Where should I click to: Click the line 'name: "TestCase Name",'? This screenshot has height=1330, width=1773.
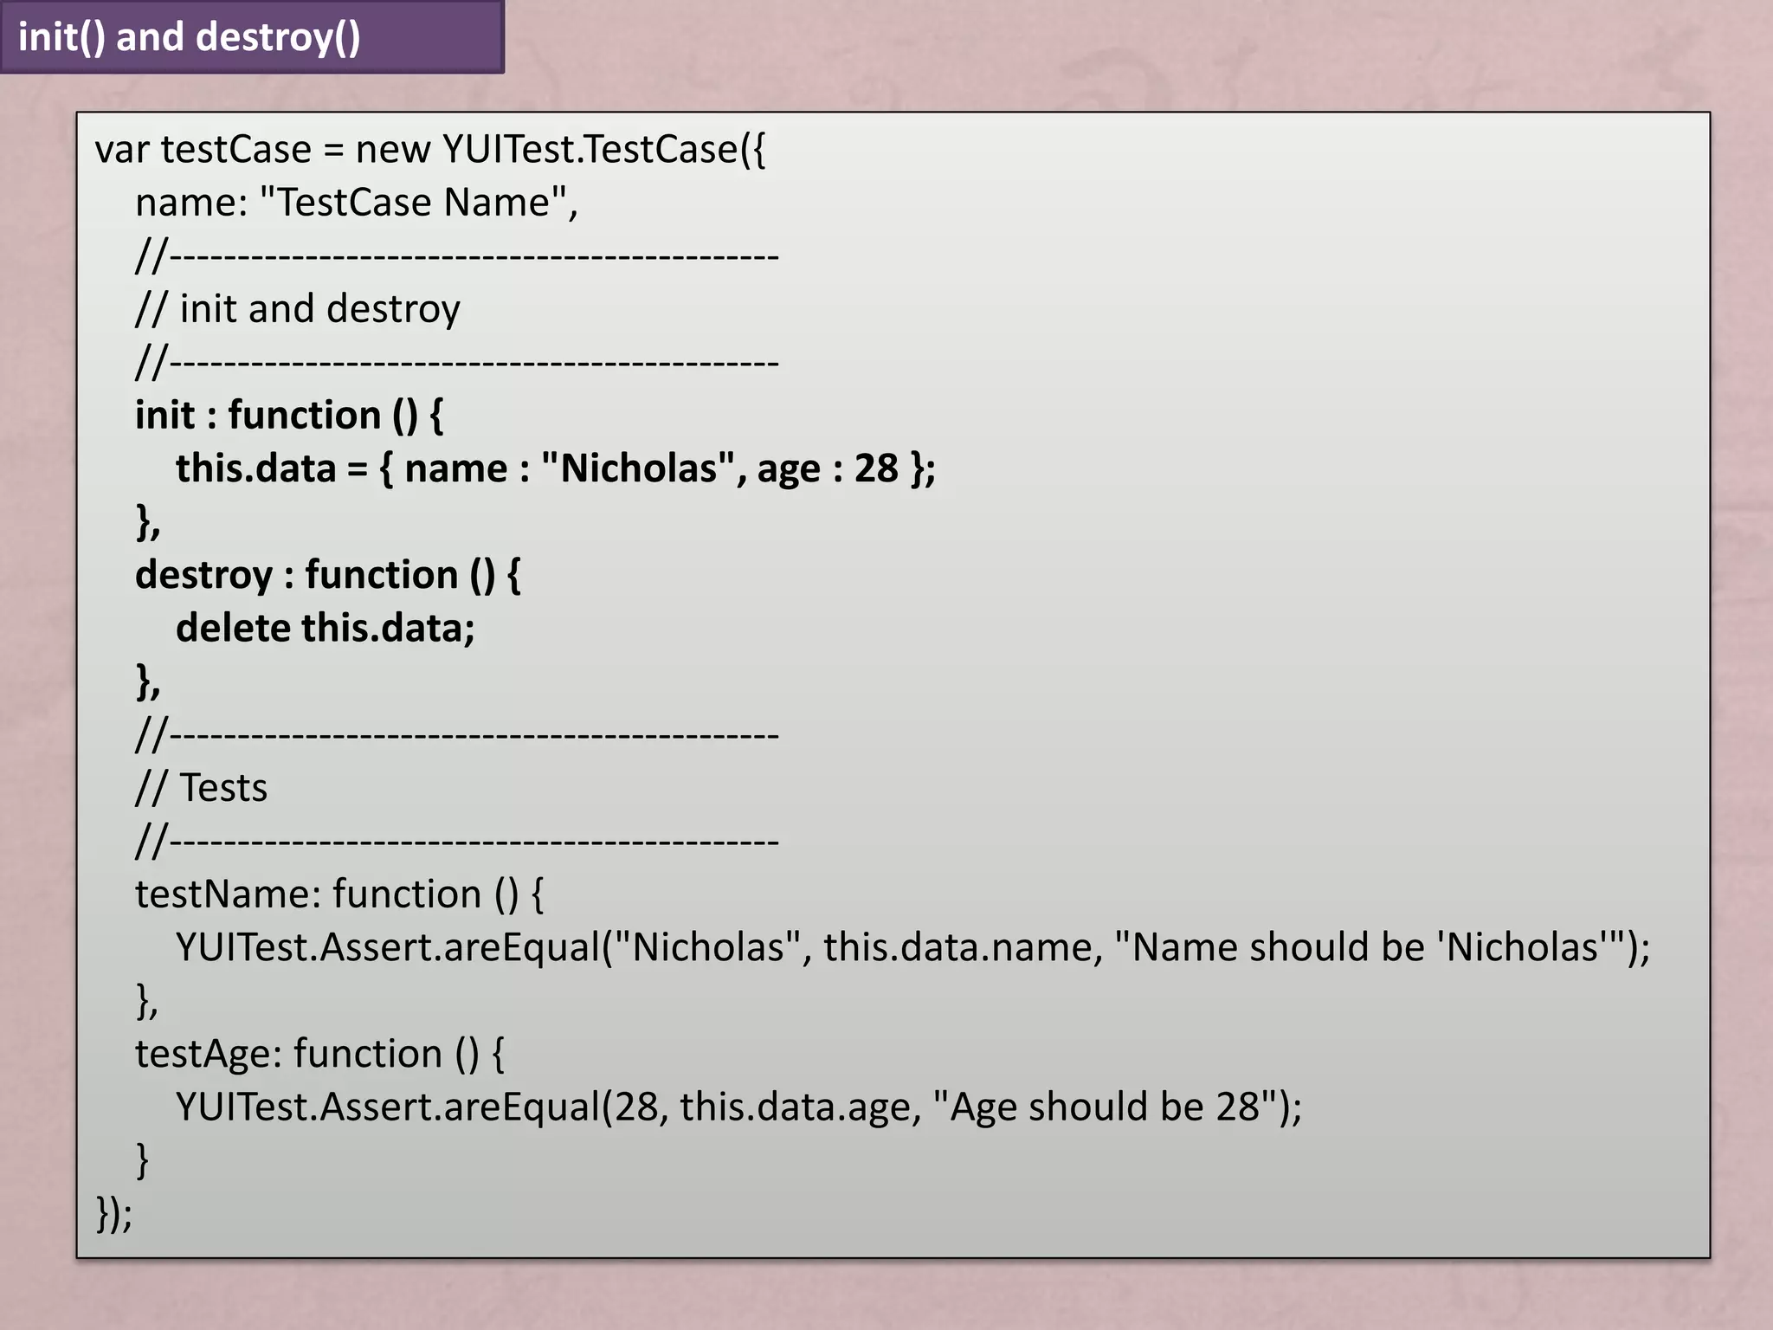click(x=357, y=203)
